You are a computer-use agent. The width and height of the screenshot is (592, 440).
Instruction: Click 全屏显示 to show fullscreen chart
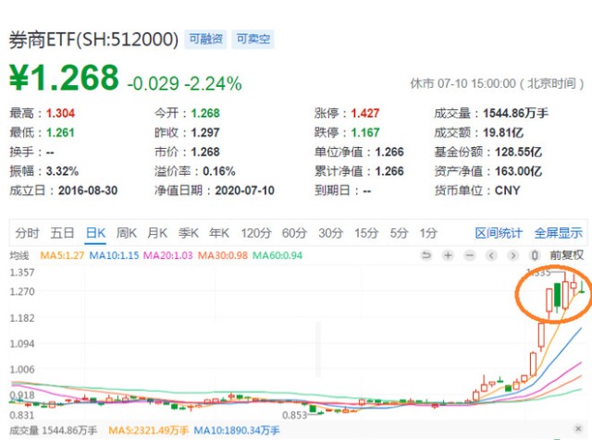tap(558, 233)
